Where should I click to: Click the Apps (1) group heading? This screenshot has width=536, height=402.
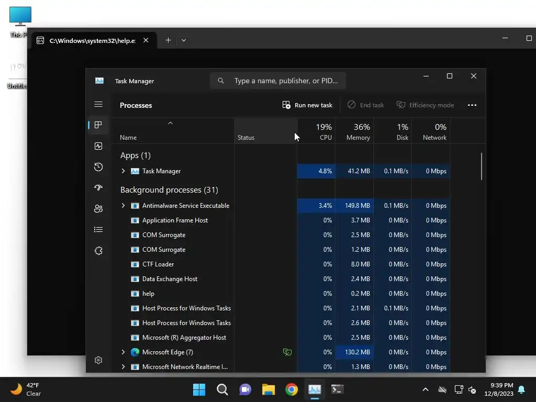[136, 155]
